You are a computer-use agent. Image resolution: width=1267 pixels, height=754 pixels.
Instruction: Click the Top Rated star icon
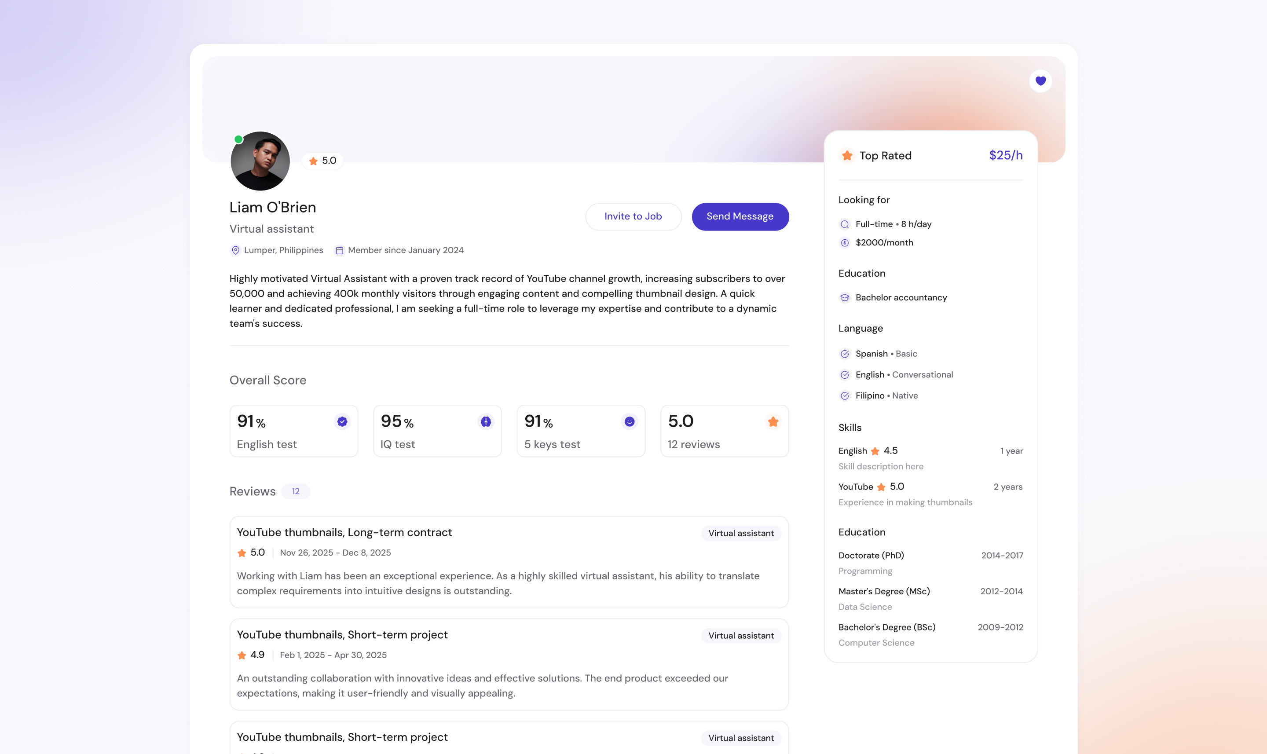point(847,155)
